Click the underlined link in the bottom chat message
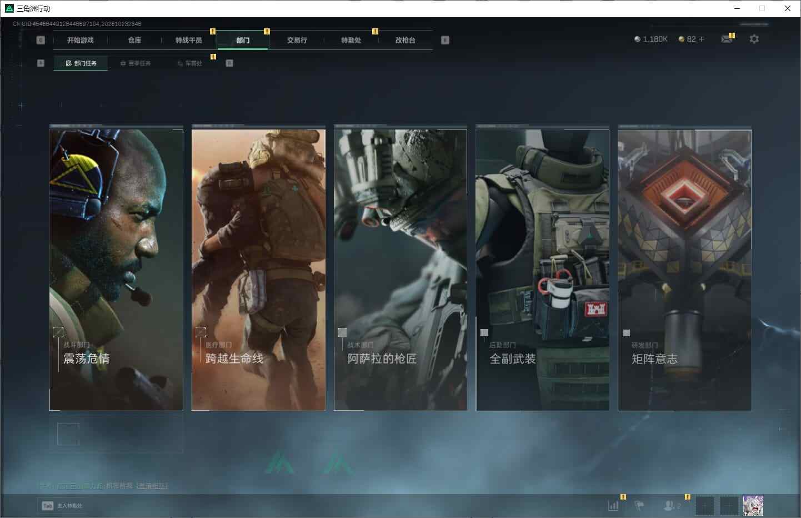801x518 pixels. pyautogui.click(x=152, y=486)
